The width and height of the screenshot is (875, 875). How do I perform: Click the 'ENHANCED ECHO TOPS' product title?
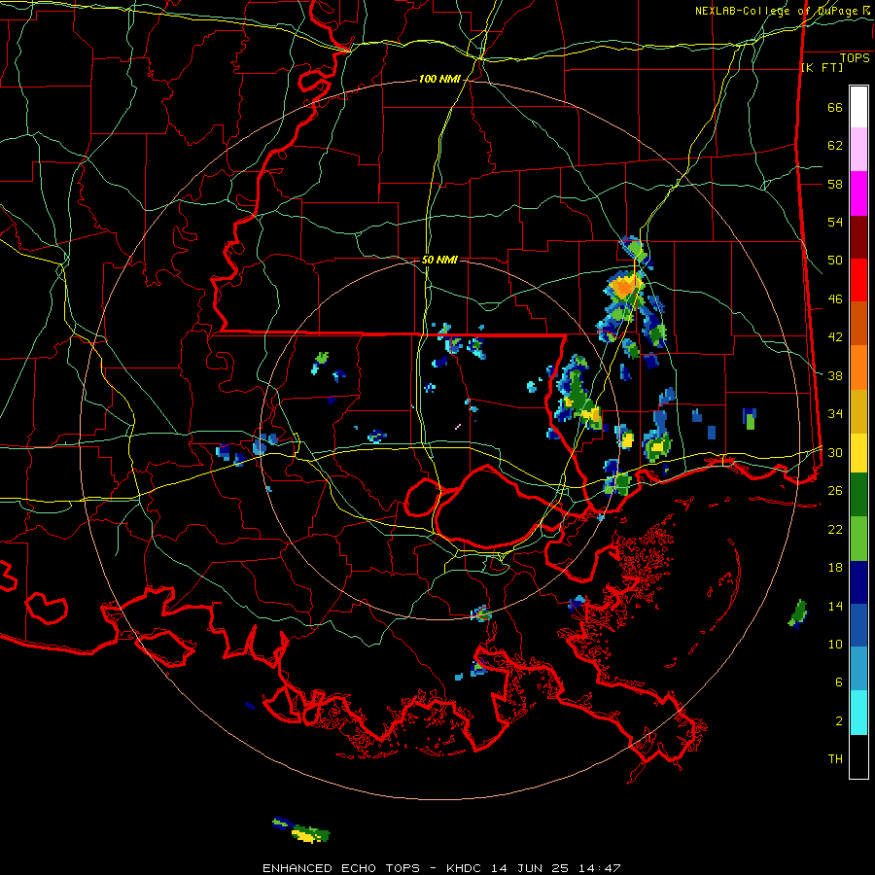point(341,868)
